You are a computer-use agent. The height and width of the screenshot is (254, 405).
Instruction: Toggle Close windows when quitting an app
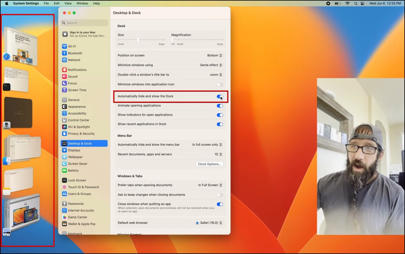pos(220,204)
